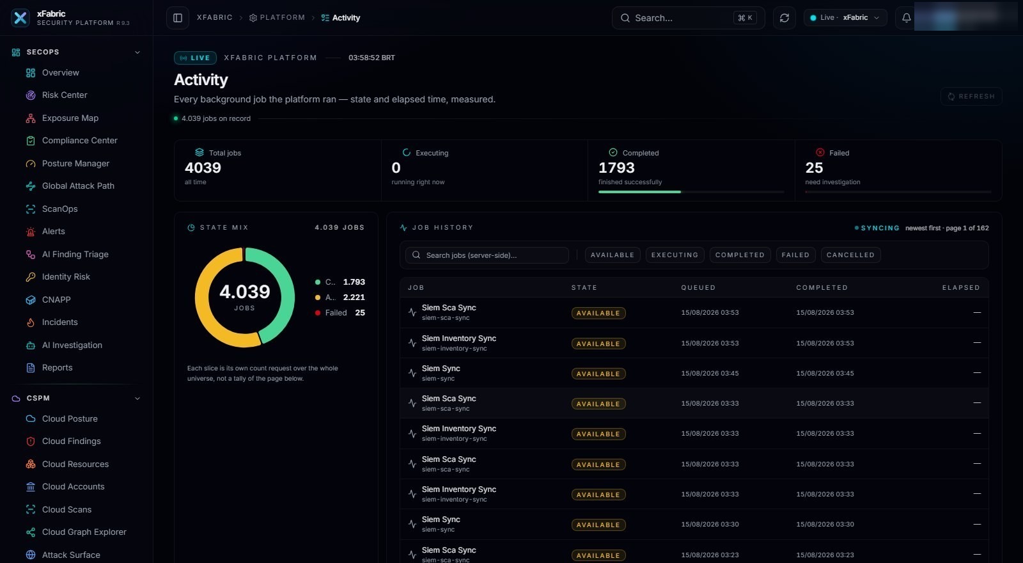This screenshot has height=563, width=1023.
Task: Toggle the AVAILABLE state filter
Action: [x=613, y=255]
